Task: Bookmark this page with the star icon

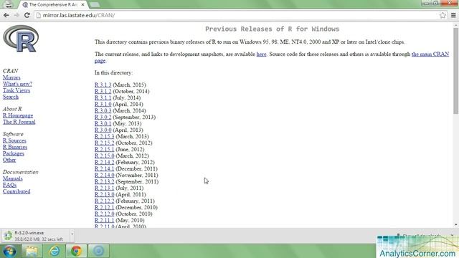Action: (x=443, y=15)
